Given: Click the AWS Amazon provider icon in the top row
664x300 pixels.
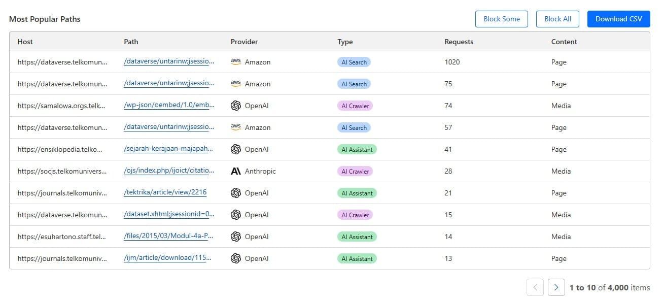Looking at the screenshot, I should tap(235, 61).
